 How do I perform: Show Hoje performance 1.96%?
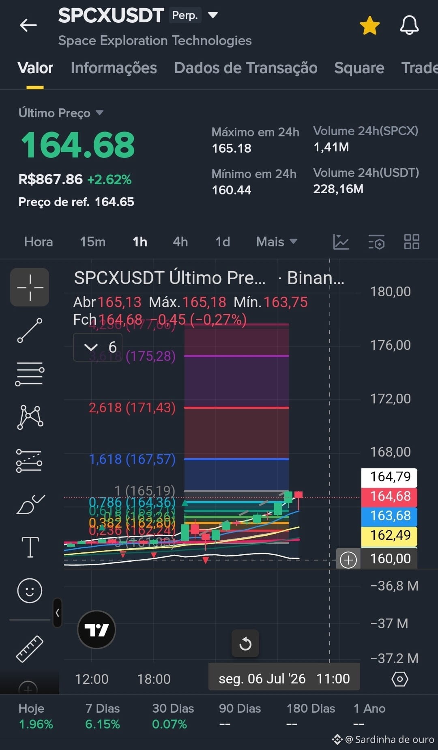[36, 716]
